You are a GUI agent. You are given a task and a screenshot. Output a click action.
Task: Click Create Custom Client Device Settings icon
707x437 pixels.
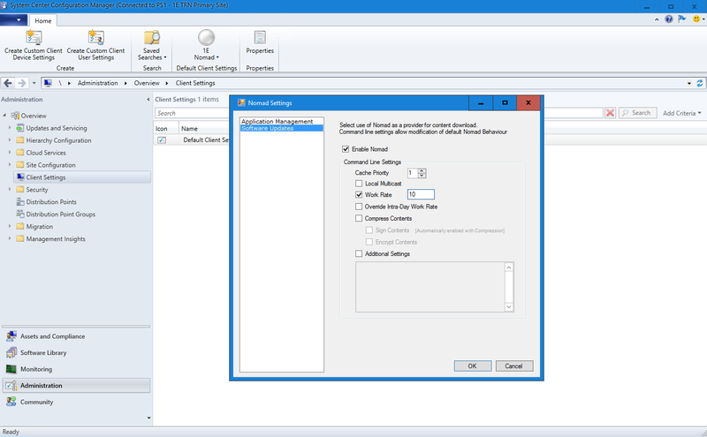(x=34, y=38)
